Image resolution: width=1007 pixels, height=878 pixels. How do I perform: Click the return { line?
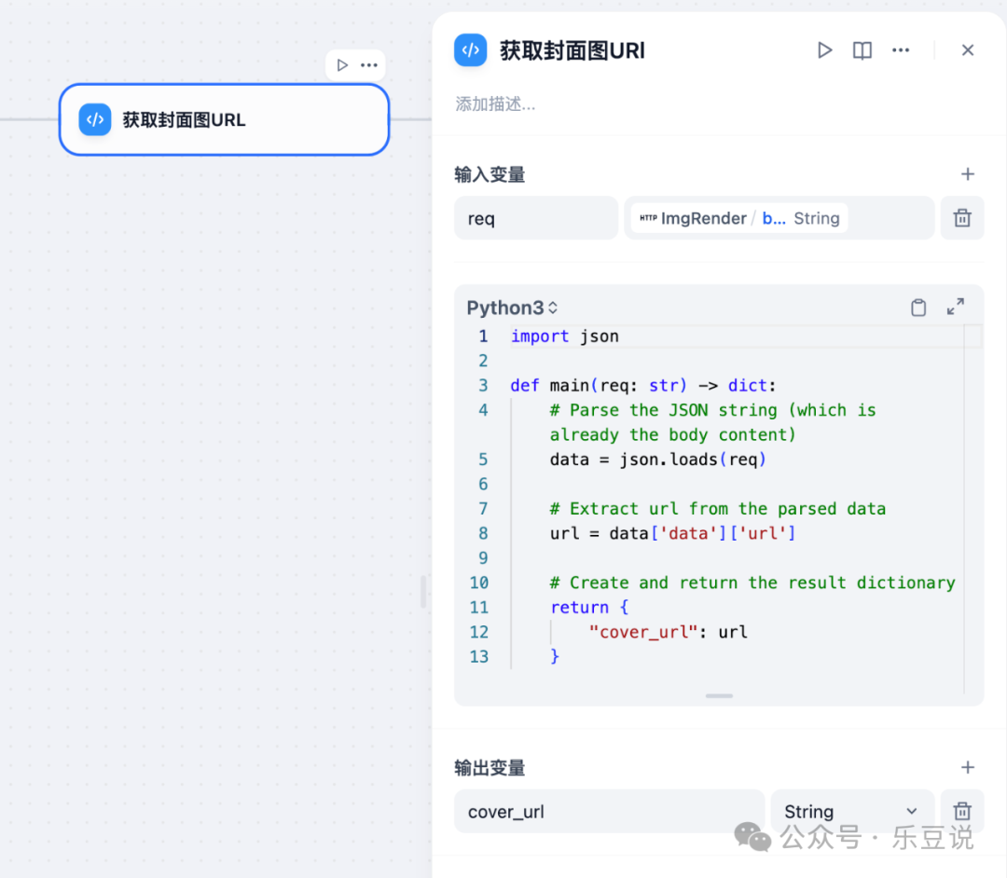(x=589, y=607)
